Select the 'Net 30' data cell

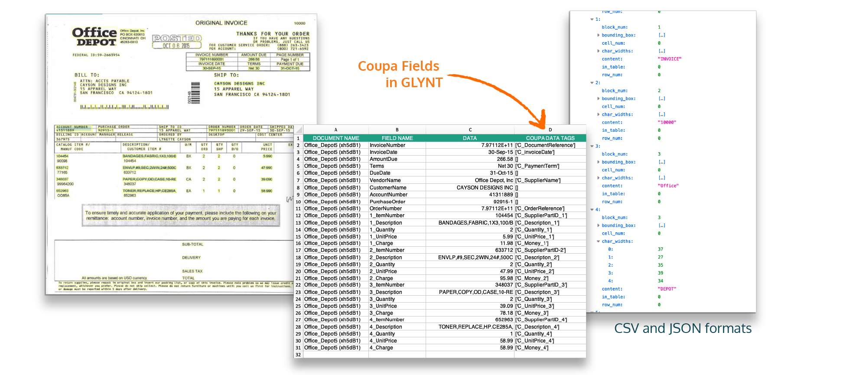pyautogui.click(x=505, y=166)
